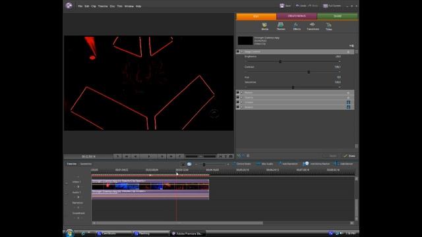Click the icon right of Selection tool
Image resolution: width=422 pixels, height=237 pixels.
click(x=189, y=164)
